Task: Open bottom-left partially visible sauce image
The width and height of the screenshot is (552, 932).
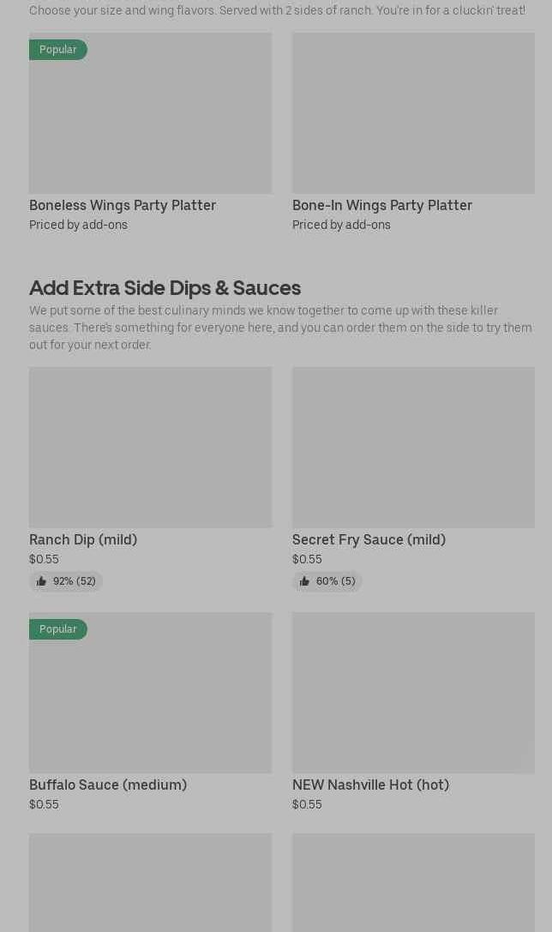Action: [x=150, y=883]
